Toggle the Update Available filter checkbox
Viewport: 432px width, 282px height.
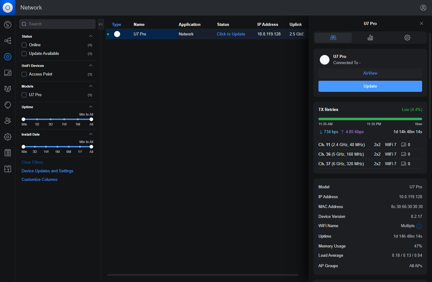click(24, 54)
